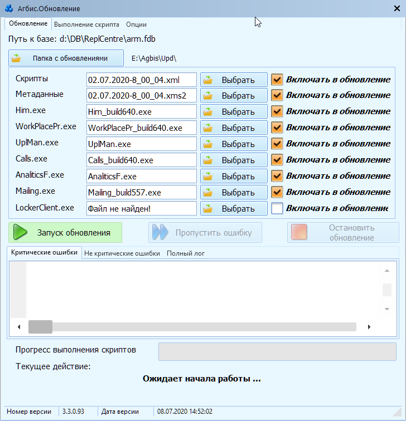Click the E:\Agbis\Upd\ path text

pyautogui.click(x=154, y=58)
